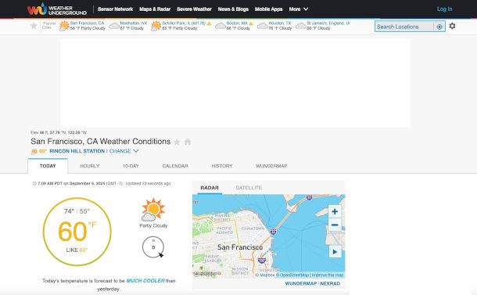Open the Sensor Network menu
This screenshot has height=295, width=477.
pos(115,9)
